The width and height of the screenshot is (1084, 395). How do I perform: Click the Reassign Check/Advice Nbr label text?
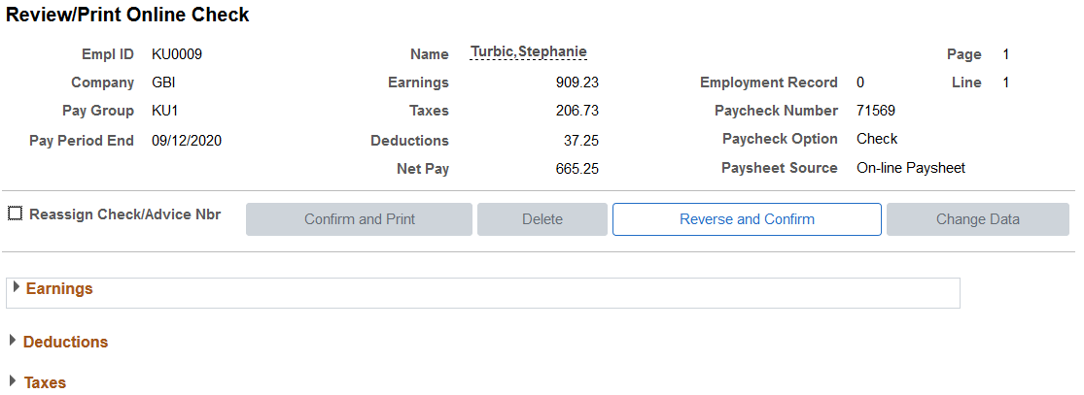click(125, 214)
